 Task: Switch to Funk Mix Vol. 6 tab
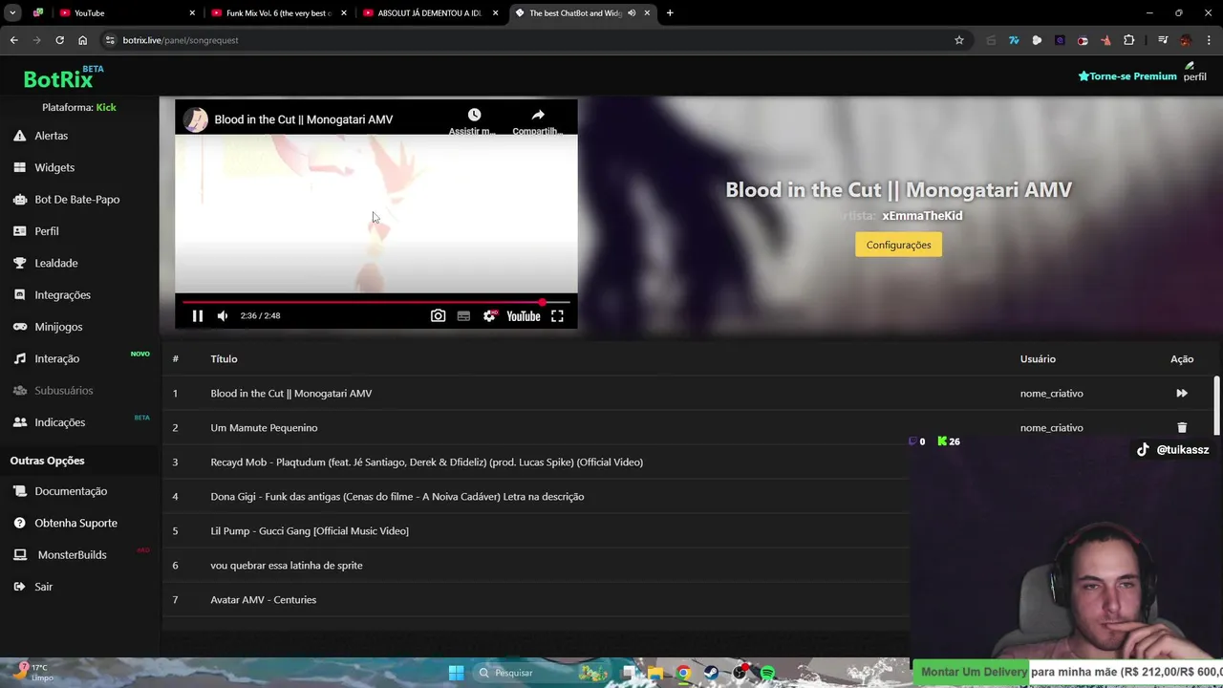click(277, 13)
